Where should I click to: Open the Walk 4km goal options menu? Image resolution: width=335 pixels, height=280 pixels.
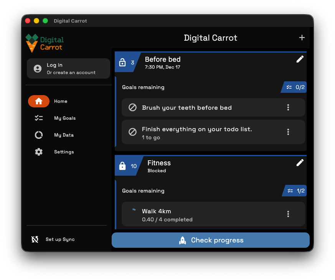click(288, 214)
